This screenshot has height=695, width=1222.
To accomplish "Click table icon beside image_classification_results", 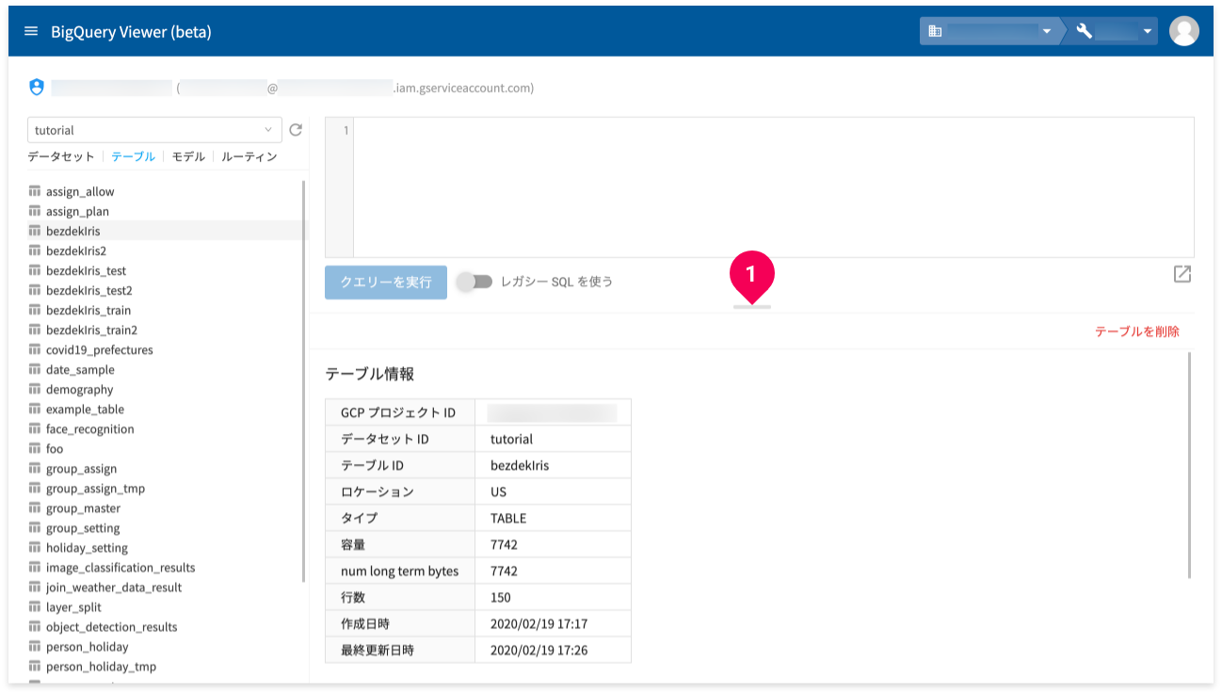I will (35, 567).
